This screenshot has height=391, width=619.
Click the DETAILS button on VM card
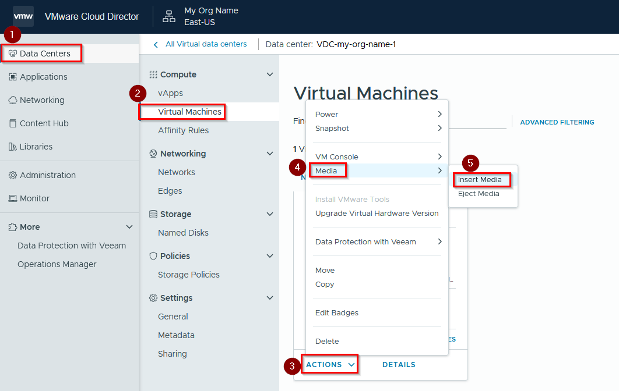pyautogui.click(x=399, y=365)
